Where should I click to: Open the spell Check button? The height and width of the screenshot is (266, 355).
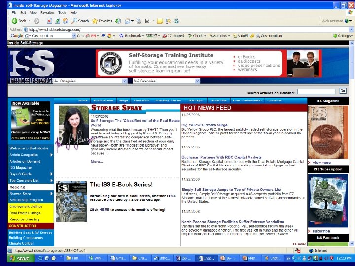[197, 36]
